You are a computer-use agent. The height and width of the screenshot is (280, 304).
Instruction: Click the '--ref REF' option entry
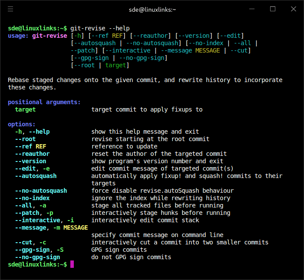(x=31, y=146)
